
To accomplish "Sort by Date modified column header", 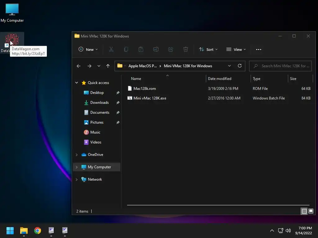I will coord(220,78).
